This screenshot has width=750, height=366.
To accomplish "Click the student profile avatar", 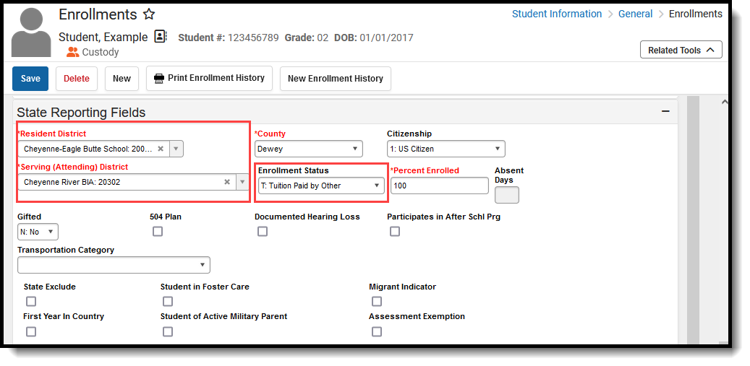I will point(31,32).
